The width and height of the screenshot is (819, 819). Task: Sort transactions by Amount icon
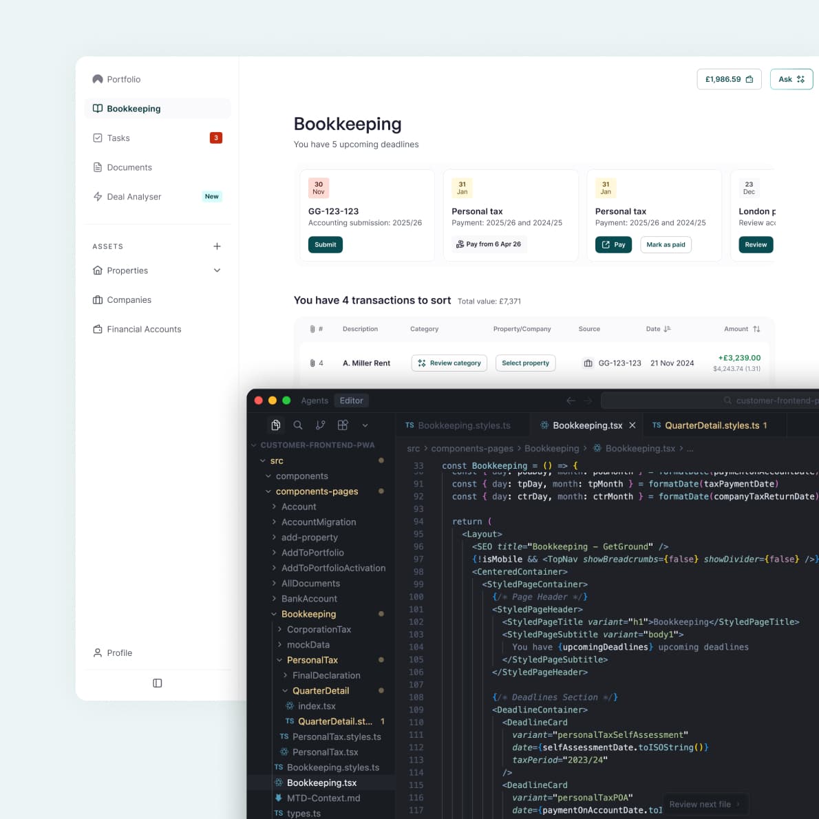point(756,329)
